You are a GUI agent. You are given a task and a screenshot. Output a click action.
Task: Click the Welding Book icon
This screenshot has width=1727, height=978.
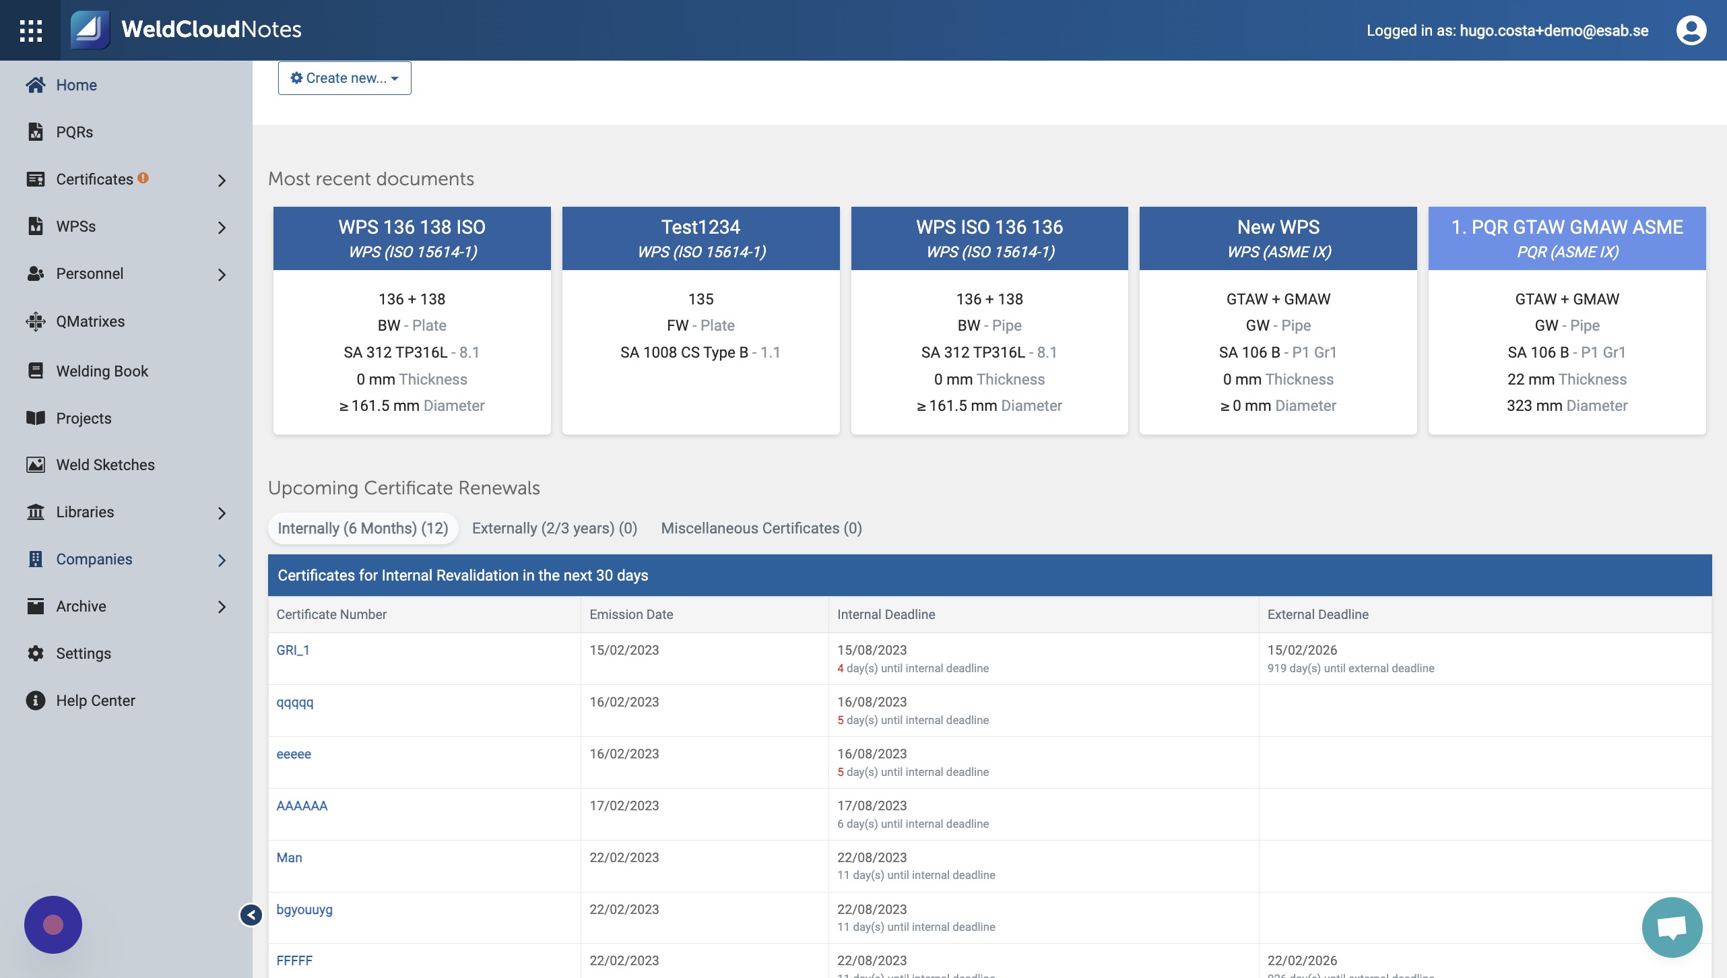pos(36,371)
